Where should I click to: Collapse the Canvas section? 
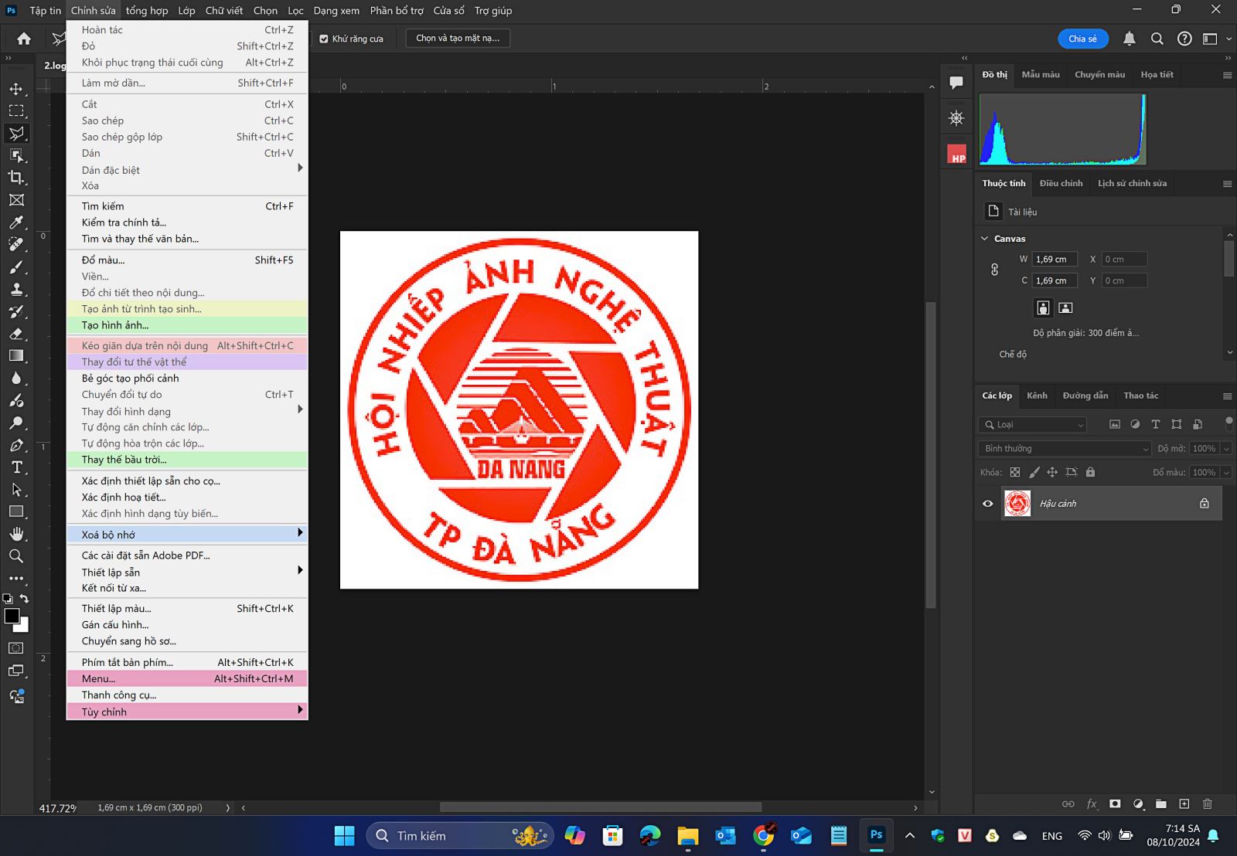pyautogui.click(x=985, y=239)
